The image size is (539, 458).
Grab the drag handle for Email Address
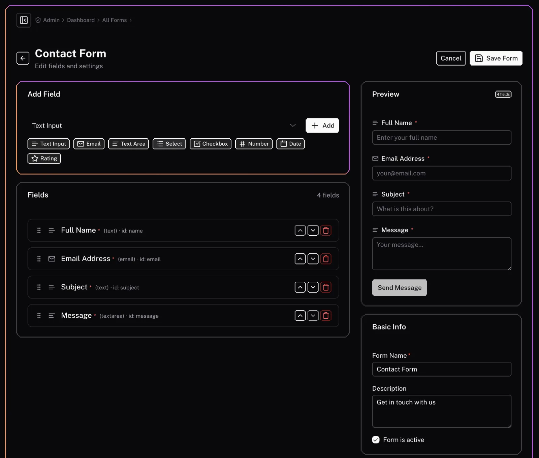coord(39,259)
